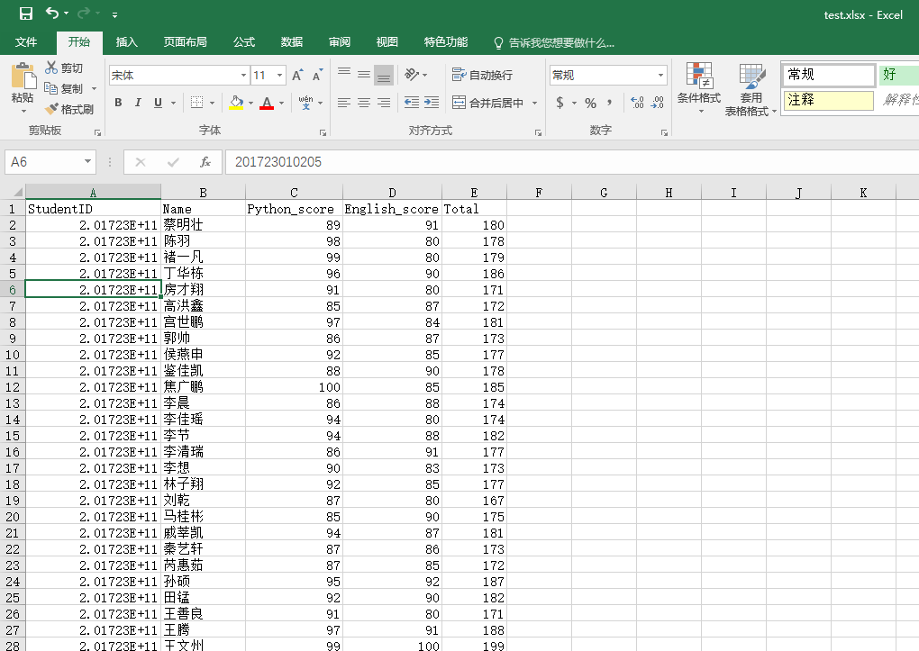
Task: Toggle center horizontal alignment
Action: coord(364,103)
